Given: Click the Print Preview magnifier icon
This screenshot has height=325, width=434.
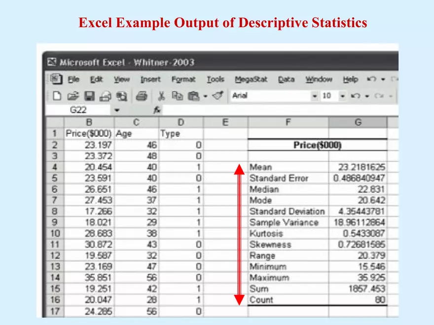Looking at the screenshot, I should pyautogui.click(x=121, y=96).
